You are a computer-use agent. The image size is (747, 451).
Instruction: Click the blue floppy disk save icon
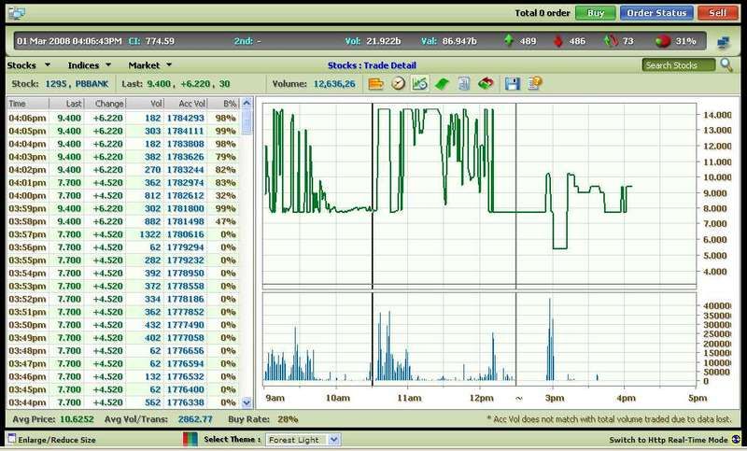(512, 84)
